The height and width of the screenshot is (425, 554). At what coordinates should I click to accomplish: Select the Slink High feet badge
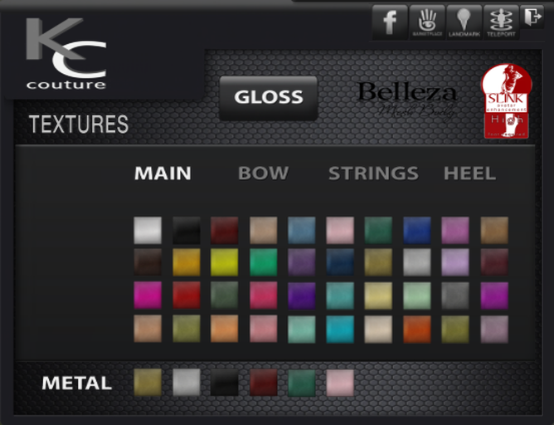(x=507, y=100)
